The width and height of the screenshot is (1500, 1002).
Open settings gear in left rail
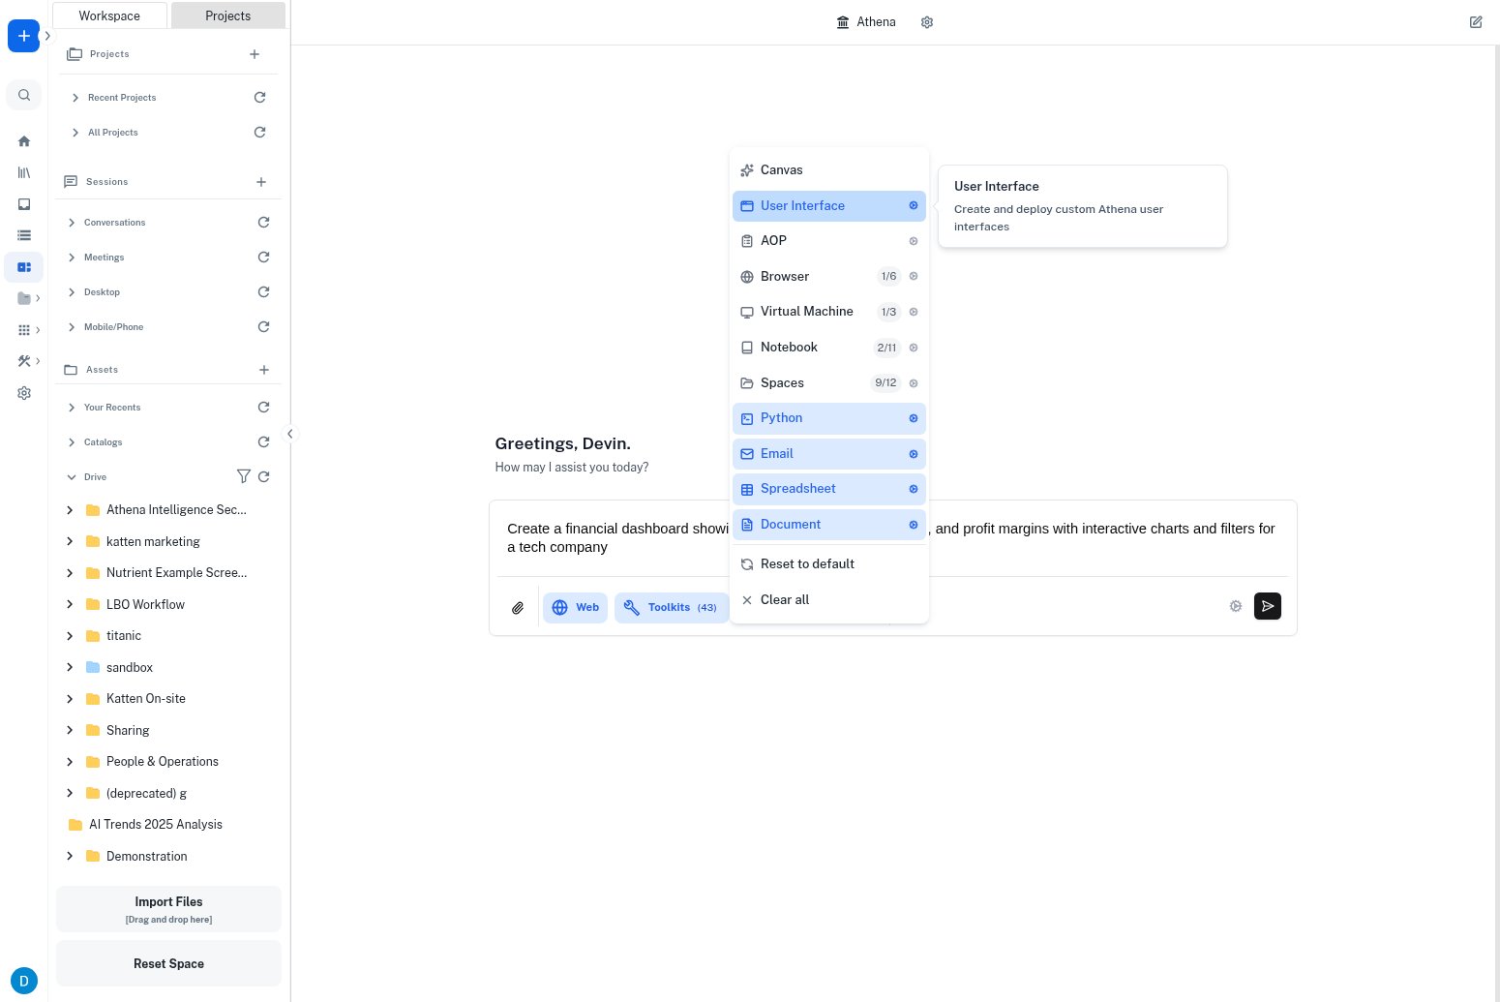click(24, 393)
